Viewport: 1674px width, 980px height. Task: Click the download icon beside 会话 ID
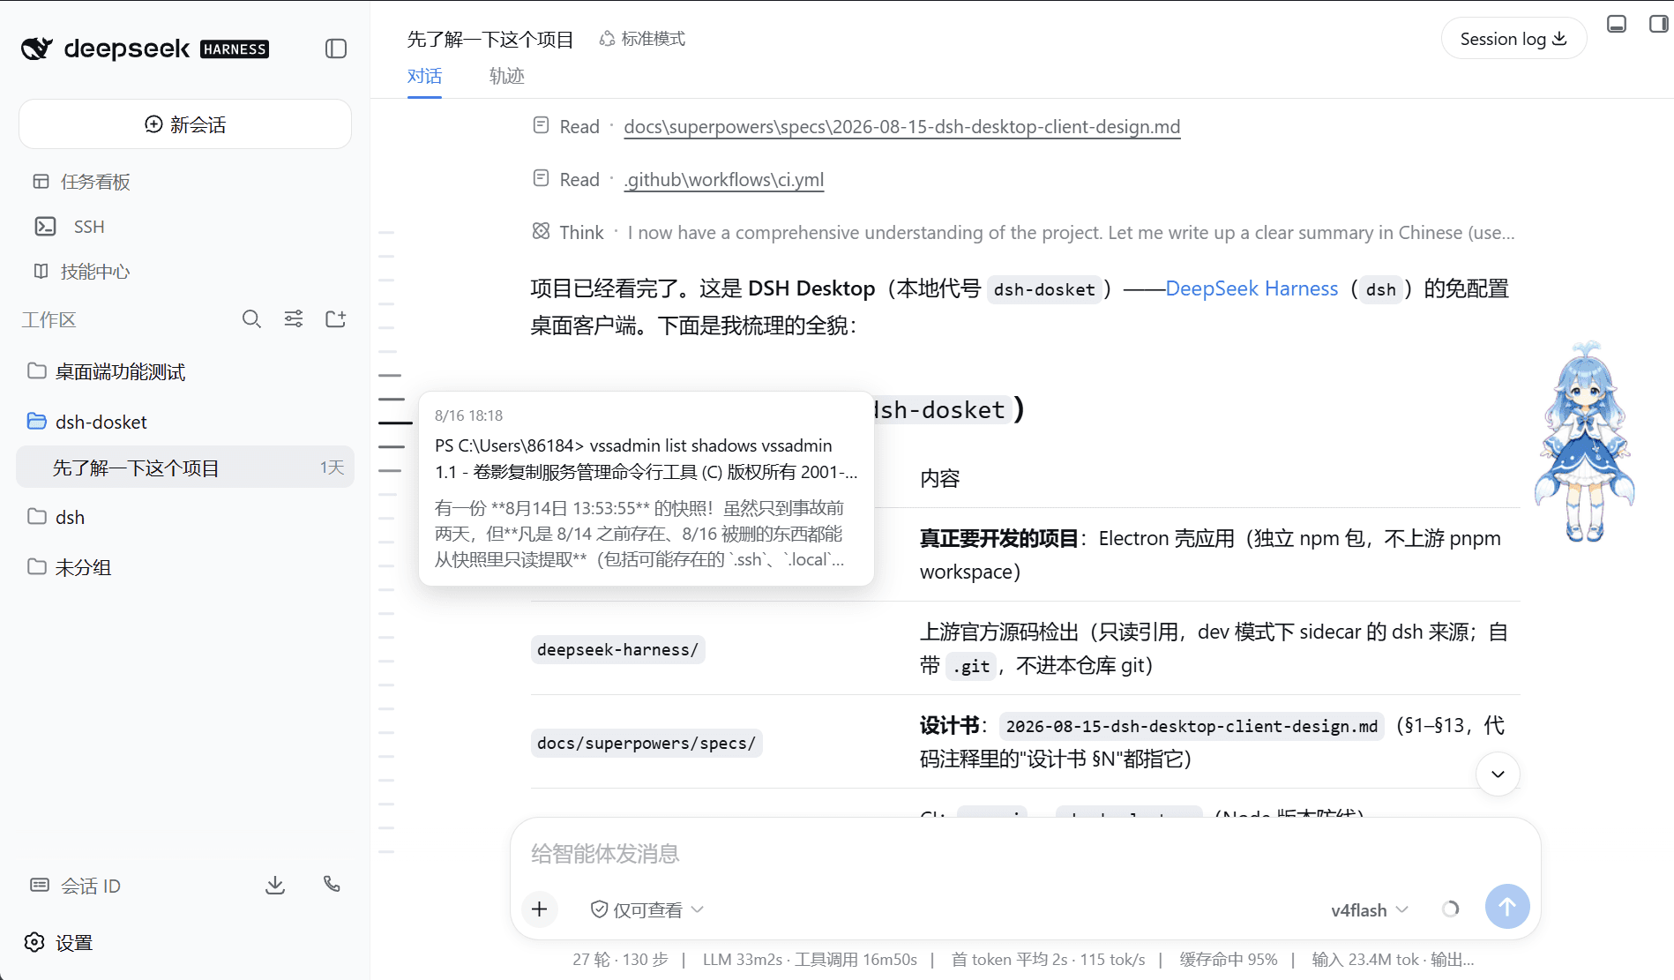[x=275, y=886]
